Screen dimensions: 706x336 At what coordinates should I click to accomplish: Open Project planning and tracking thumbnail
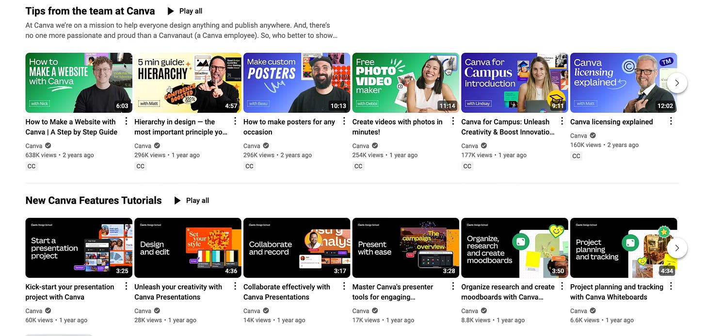click(624, 248)
